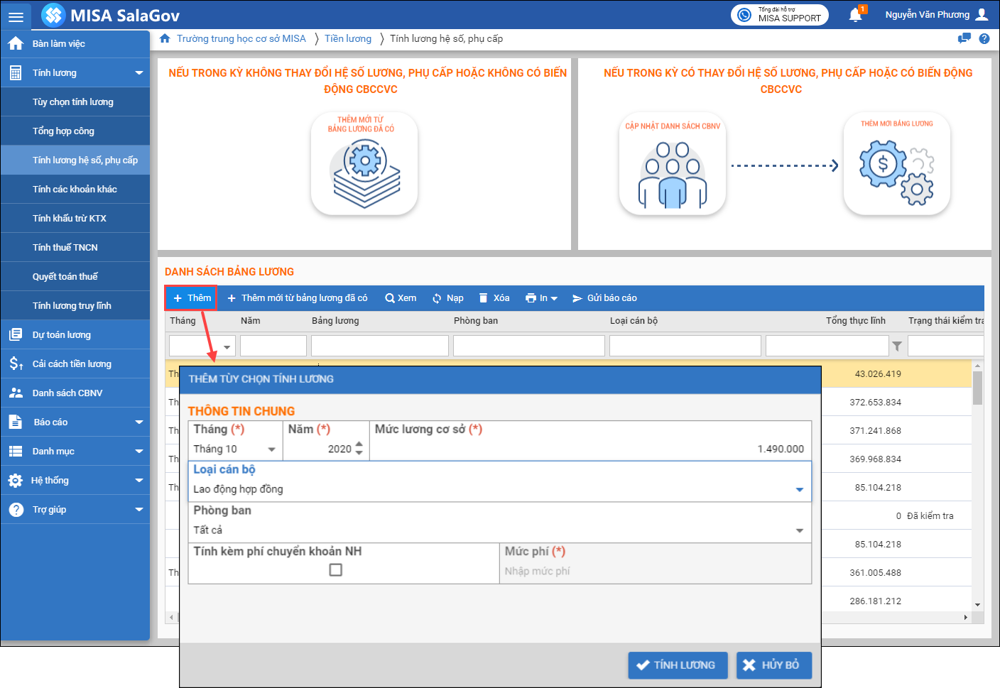Open Tính khấu trừ KTX menu item
Image resolution: width=1000 pixels, height=688 pixels.
pyautogui.click(x=75, y=218)
